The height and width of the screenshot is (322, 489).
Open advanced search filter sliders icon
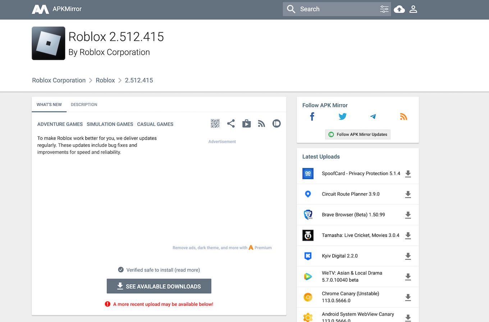[x=384, y=9]
